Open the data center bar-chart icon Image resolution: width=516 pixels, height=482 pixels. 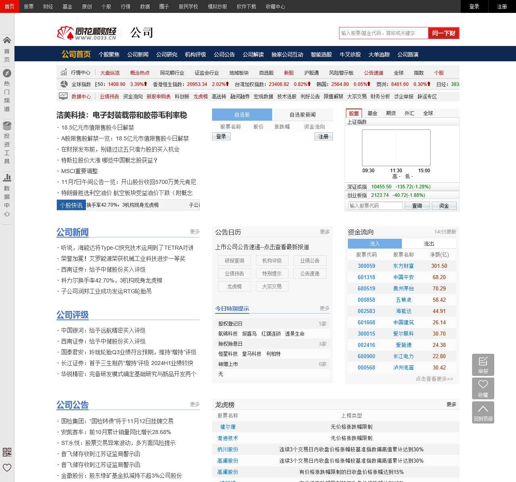pyautogui.click(x=7, y=177)
